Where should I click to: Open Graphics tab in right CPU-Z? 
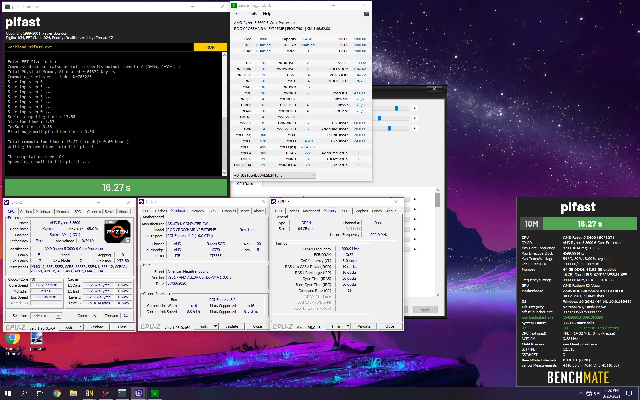(x=361, y=211)
